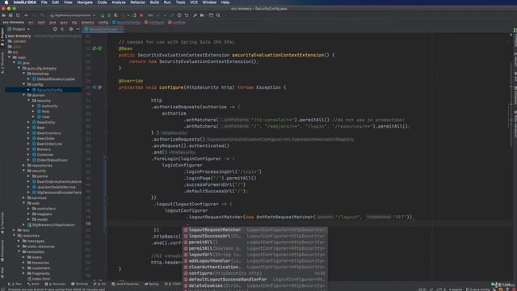Select SecurityConfig in the project tree
The width and height of the screenshot is (517, 291).
tap(49, 90)
